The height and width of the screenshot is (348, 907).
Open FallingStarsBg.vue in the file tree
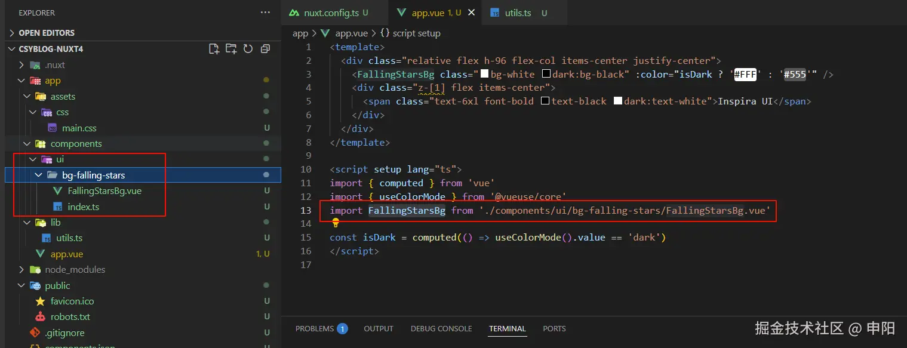coord(104,191)
